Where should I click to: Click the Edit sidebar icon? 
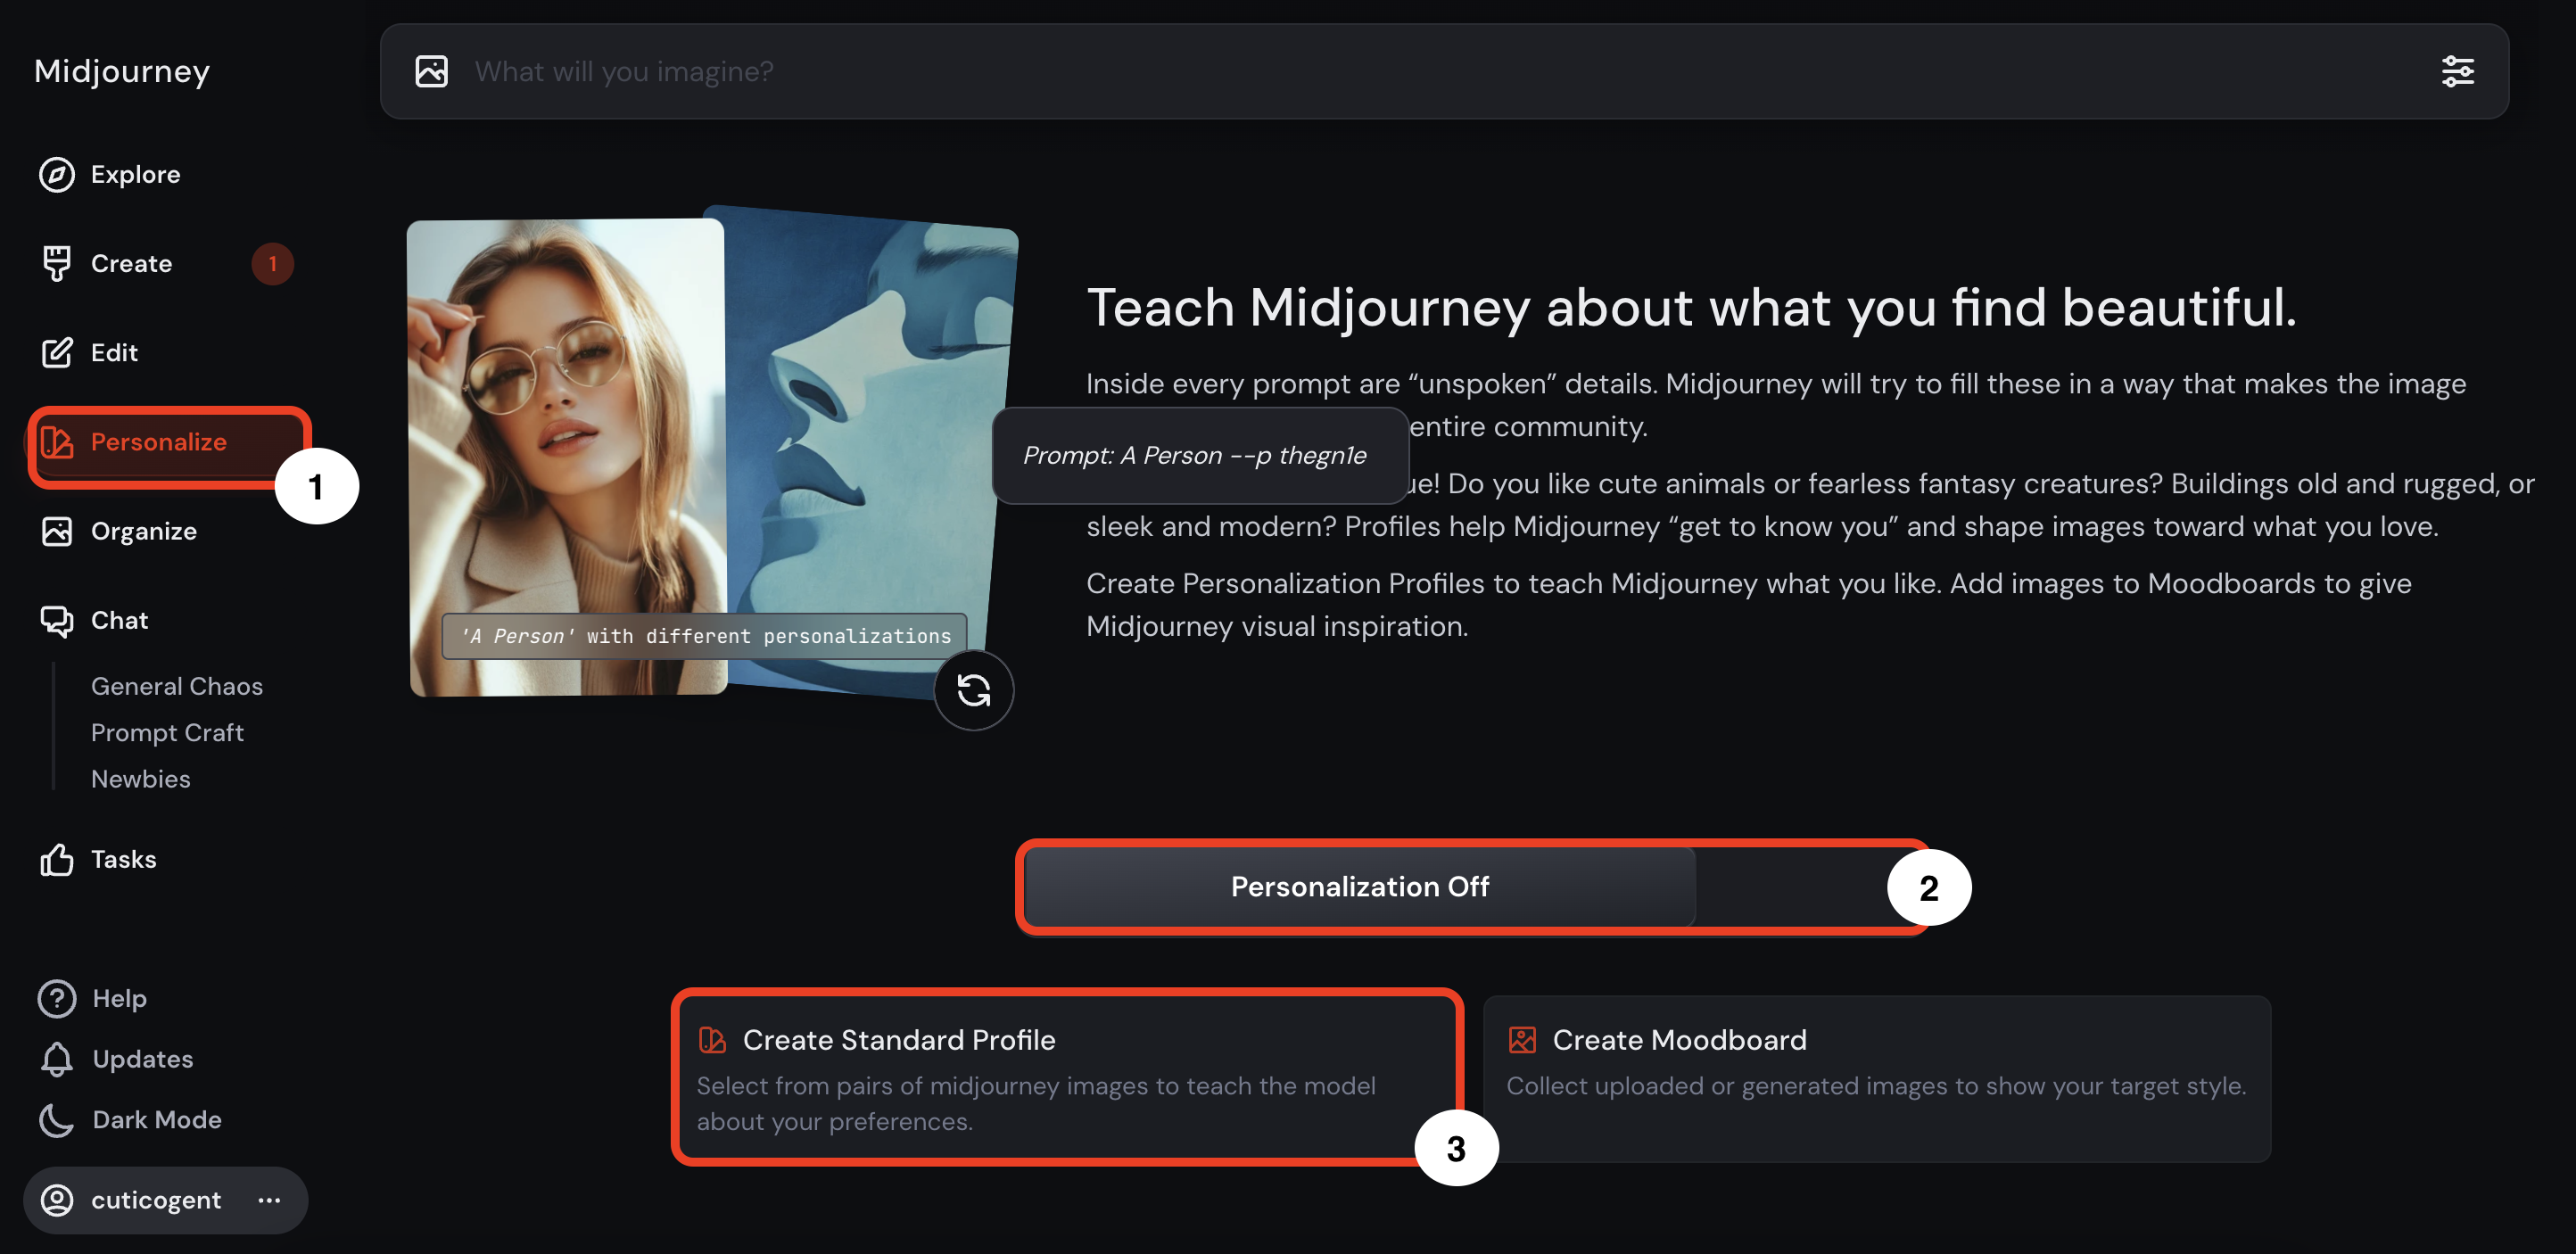click(x=57, y=351)
